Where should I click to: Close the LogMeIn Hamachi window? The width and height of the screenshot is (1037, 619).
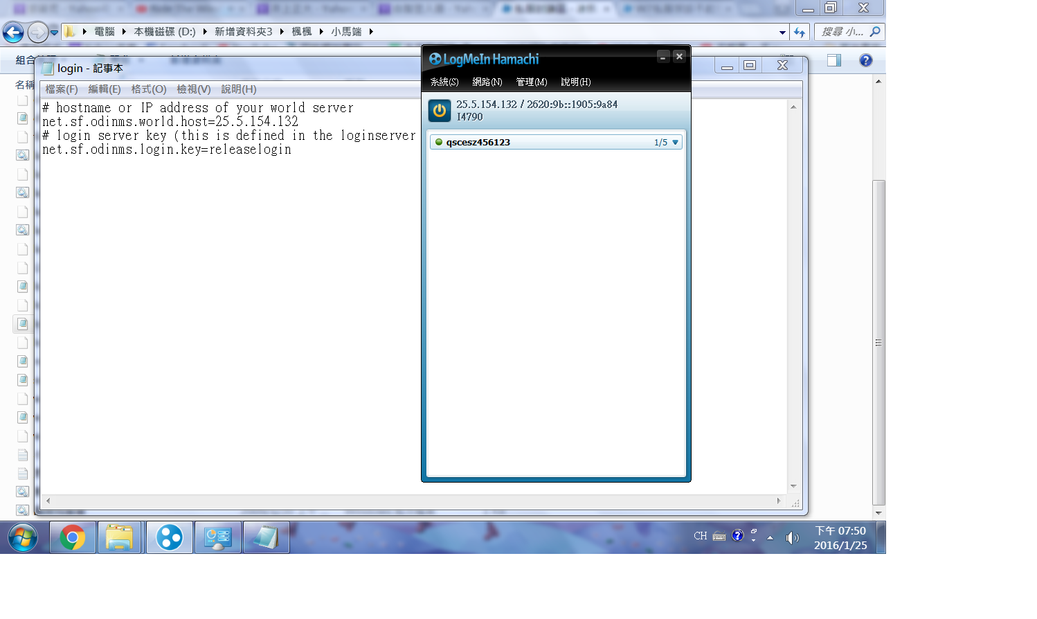click(679, 57)
